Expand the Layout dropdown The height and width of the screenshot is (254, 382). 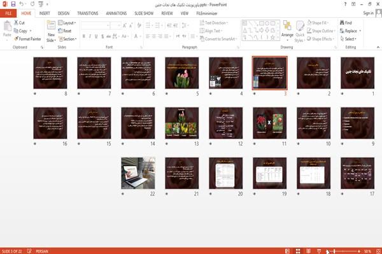(x=67, y=23)
